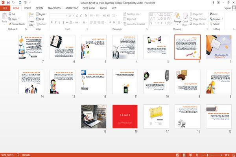Start Slide Show from status bar icon
The width and height of the screenshot is (236, 157).
197,155
